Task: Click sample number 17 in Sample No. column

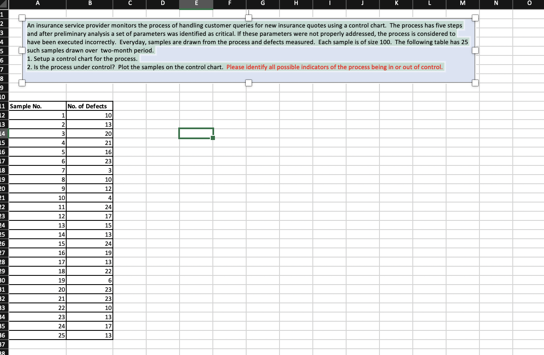Action: [x=37, y=262]
